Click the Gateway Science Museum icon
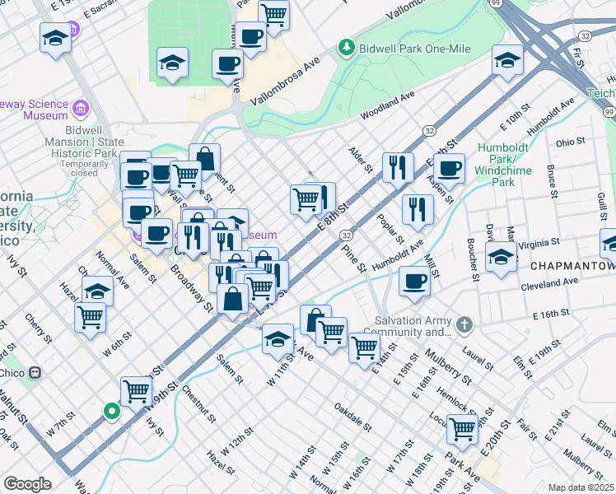Screen dimensions: 616x494 [80, 108]
